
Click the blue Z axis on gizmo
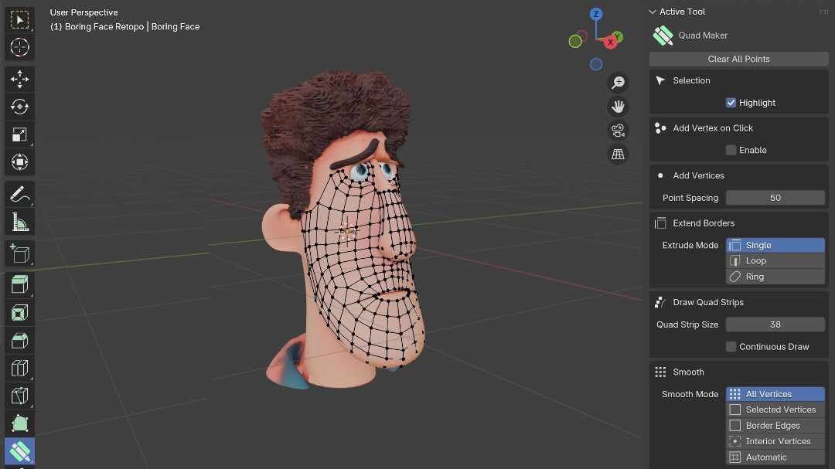tap(596, 14)
